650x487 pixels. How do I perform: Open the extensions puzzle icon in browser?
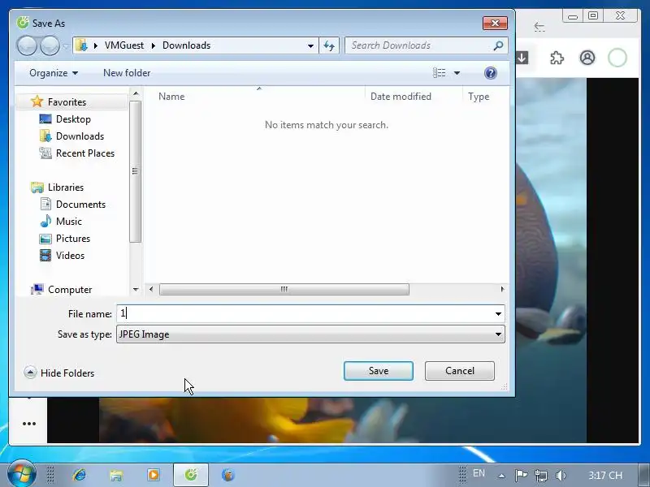coord(557,58)
